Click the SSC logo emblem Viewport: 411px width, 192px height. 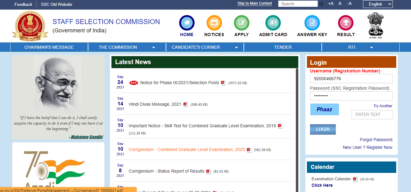point(30,26)
